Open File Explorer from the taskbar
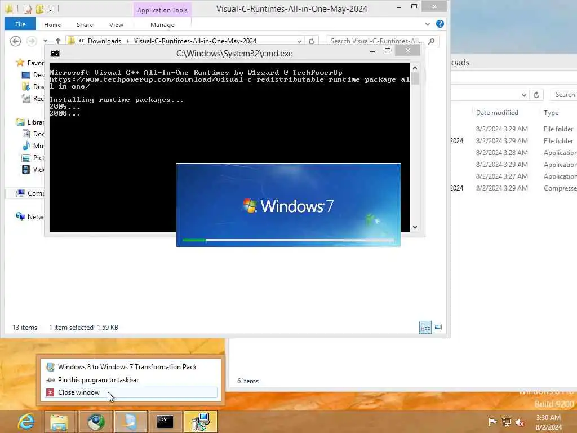The height and width of the screenshot is (433, 577). (59, 422)
